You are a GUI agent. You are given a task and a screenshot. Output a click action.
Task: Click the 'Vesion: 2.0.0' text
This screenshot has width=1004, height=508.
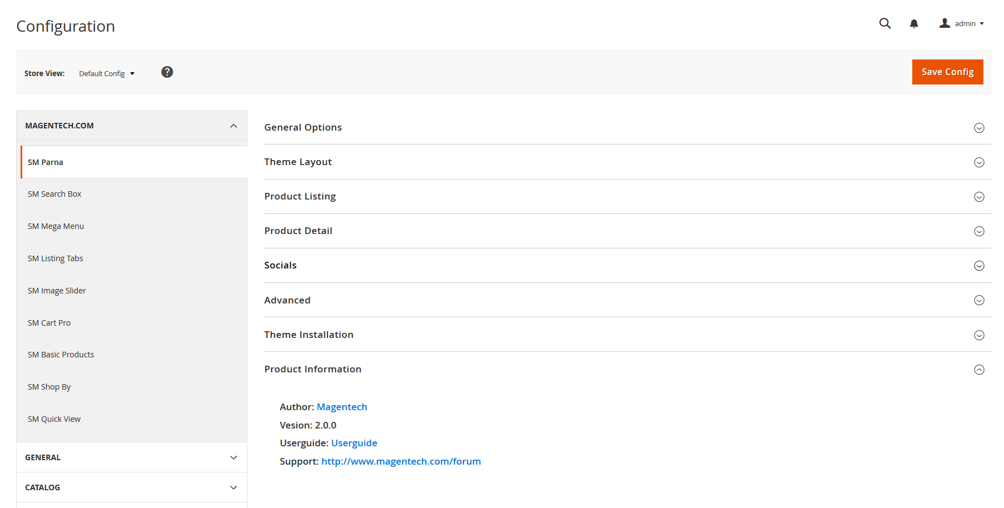308,425
